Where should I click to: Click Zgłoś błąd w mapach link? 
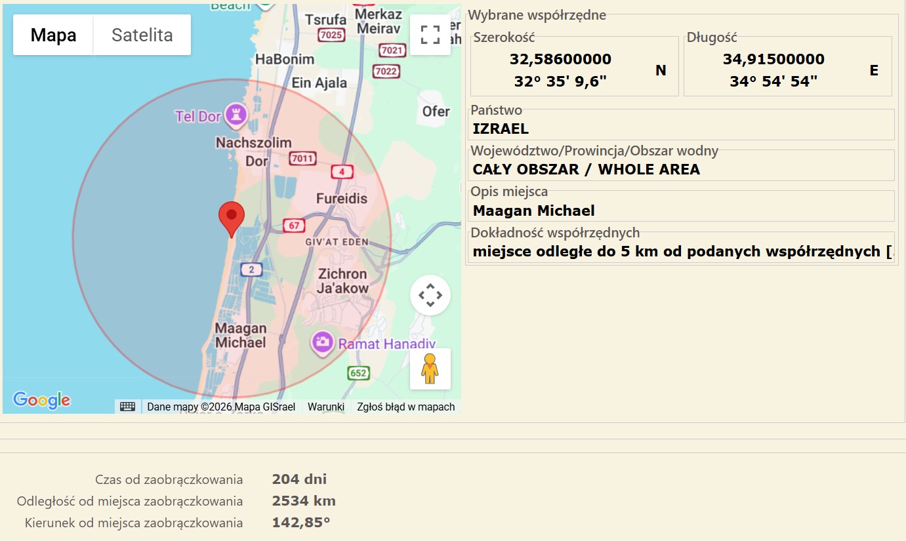(x=405, y=407)
